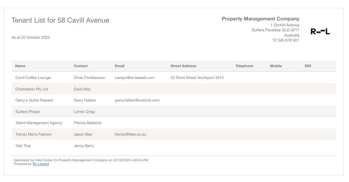Select the Talent Management Agency tenant name

[39, 123]
